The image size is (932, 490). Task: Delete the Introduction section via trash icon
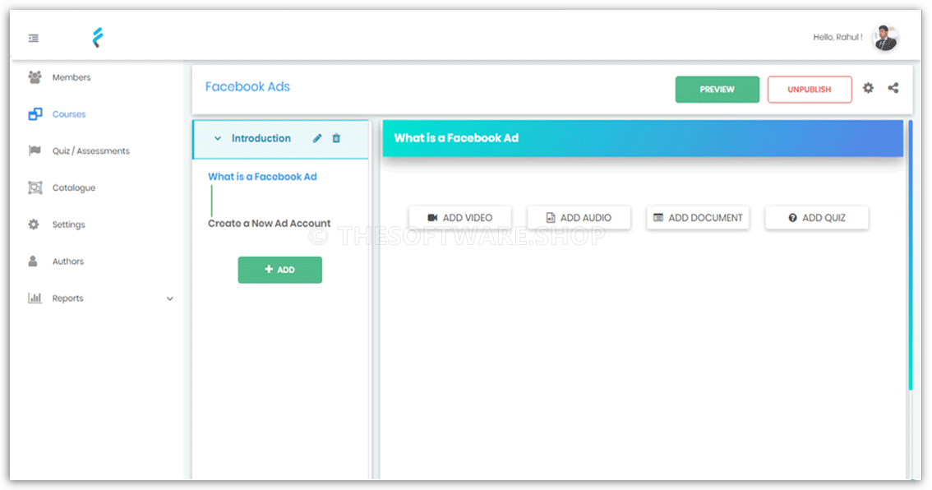336,138
